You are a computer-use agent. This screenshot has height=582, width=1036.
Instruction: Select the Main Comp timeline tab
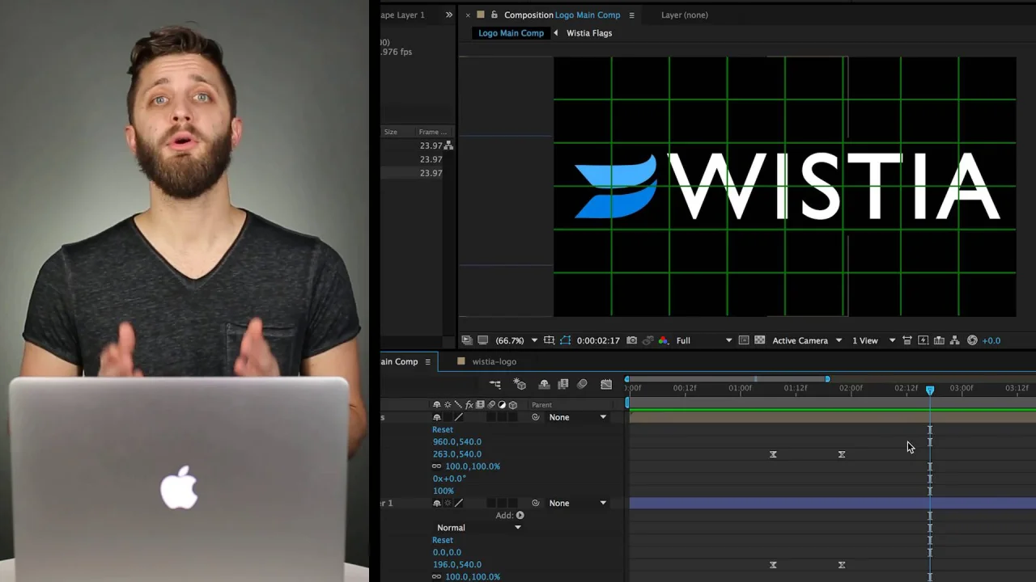pos(399,361)
